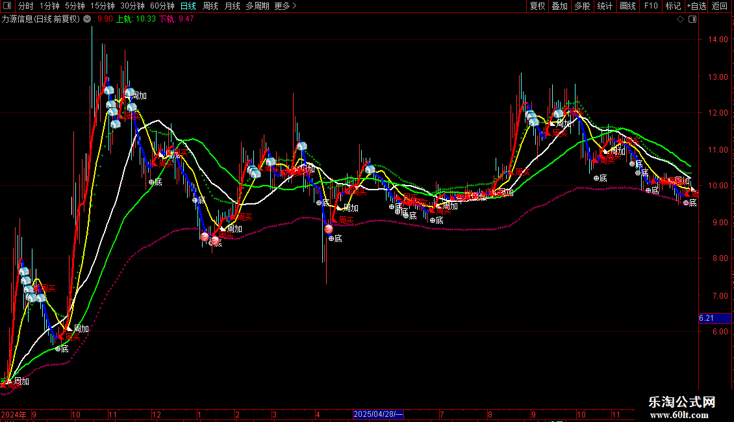Image resolution: width=734 pixels, height=422 pixels.
Task: Click the 返回 back button
Action: [720, 6]
